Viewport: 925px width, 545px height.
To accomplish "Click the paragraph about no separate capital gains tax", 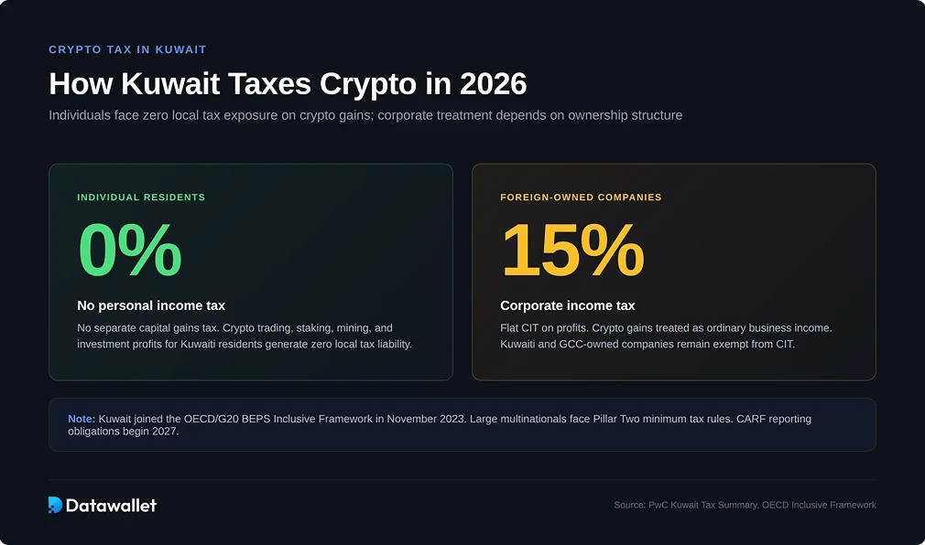I will [x=234, y=327].
